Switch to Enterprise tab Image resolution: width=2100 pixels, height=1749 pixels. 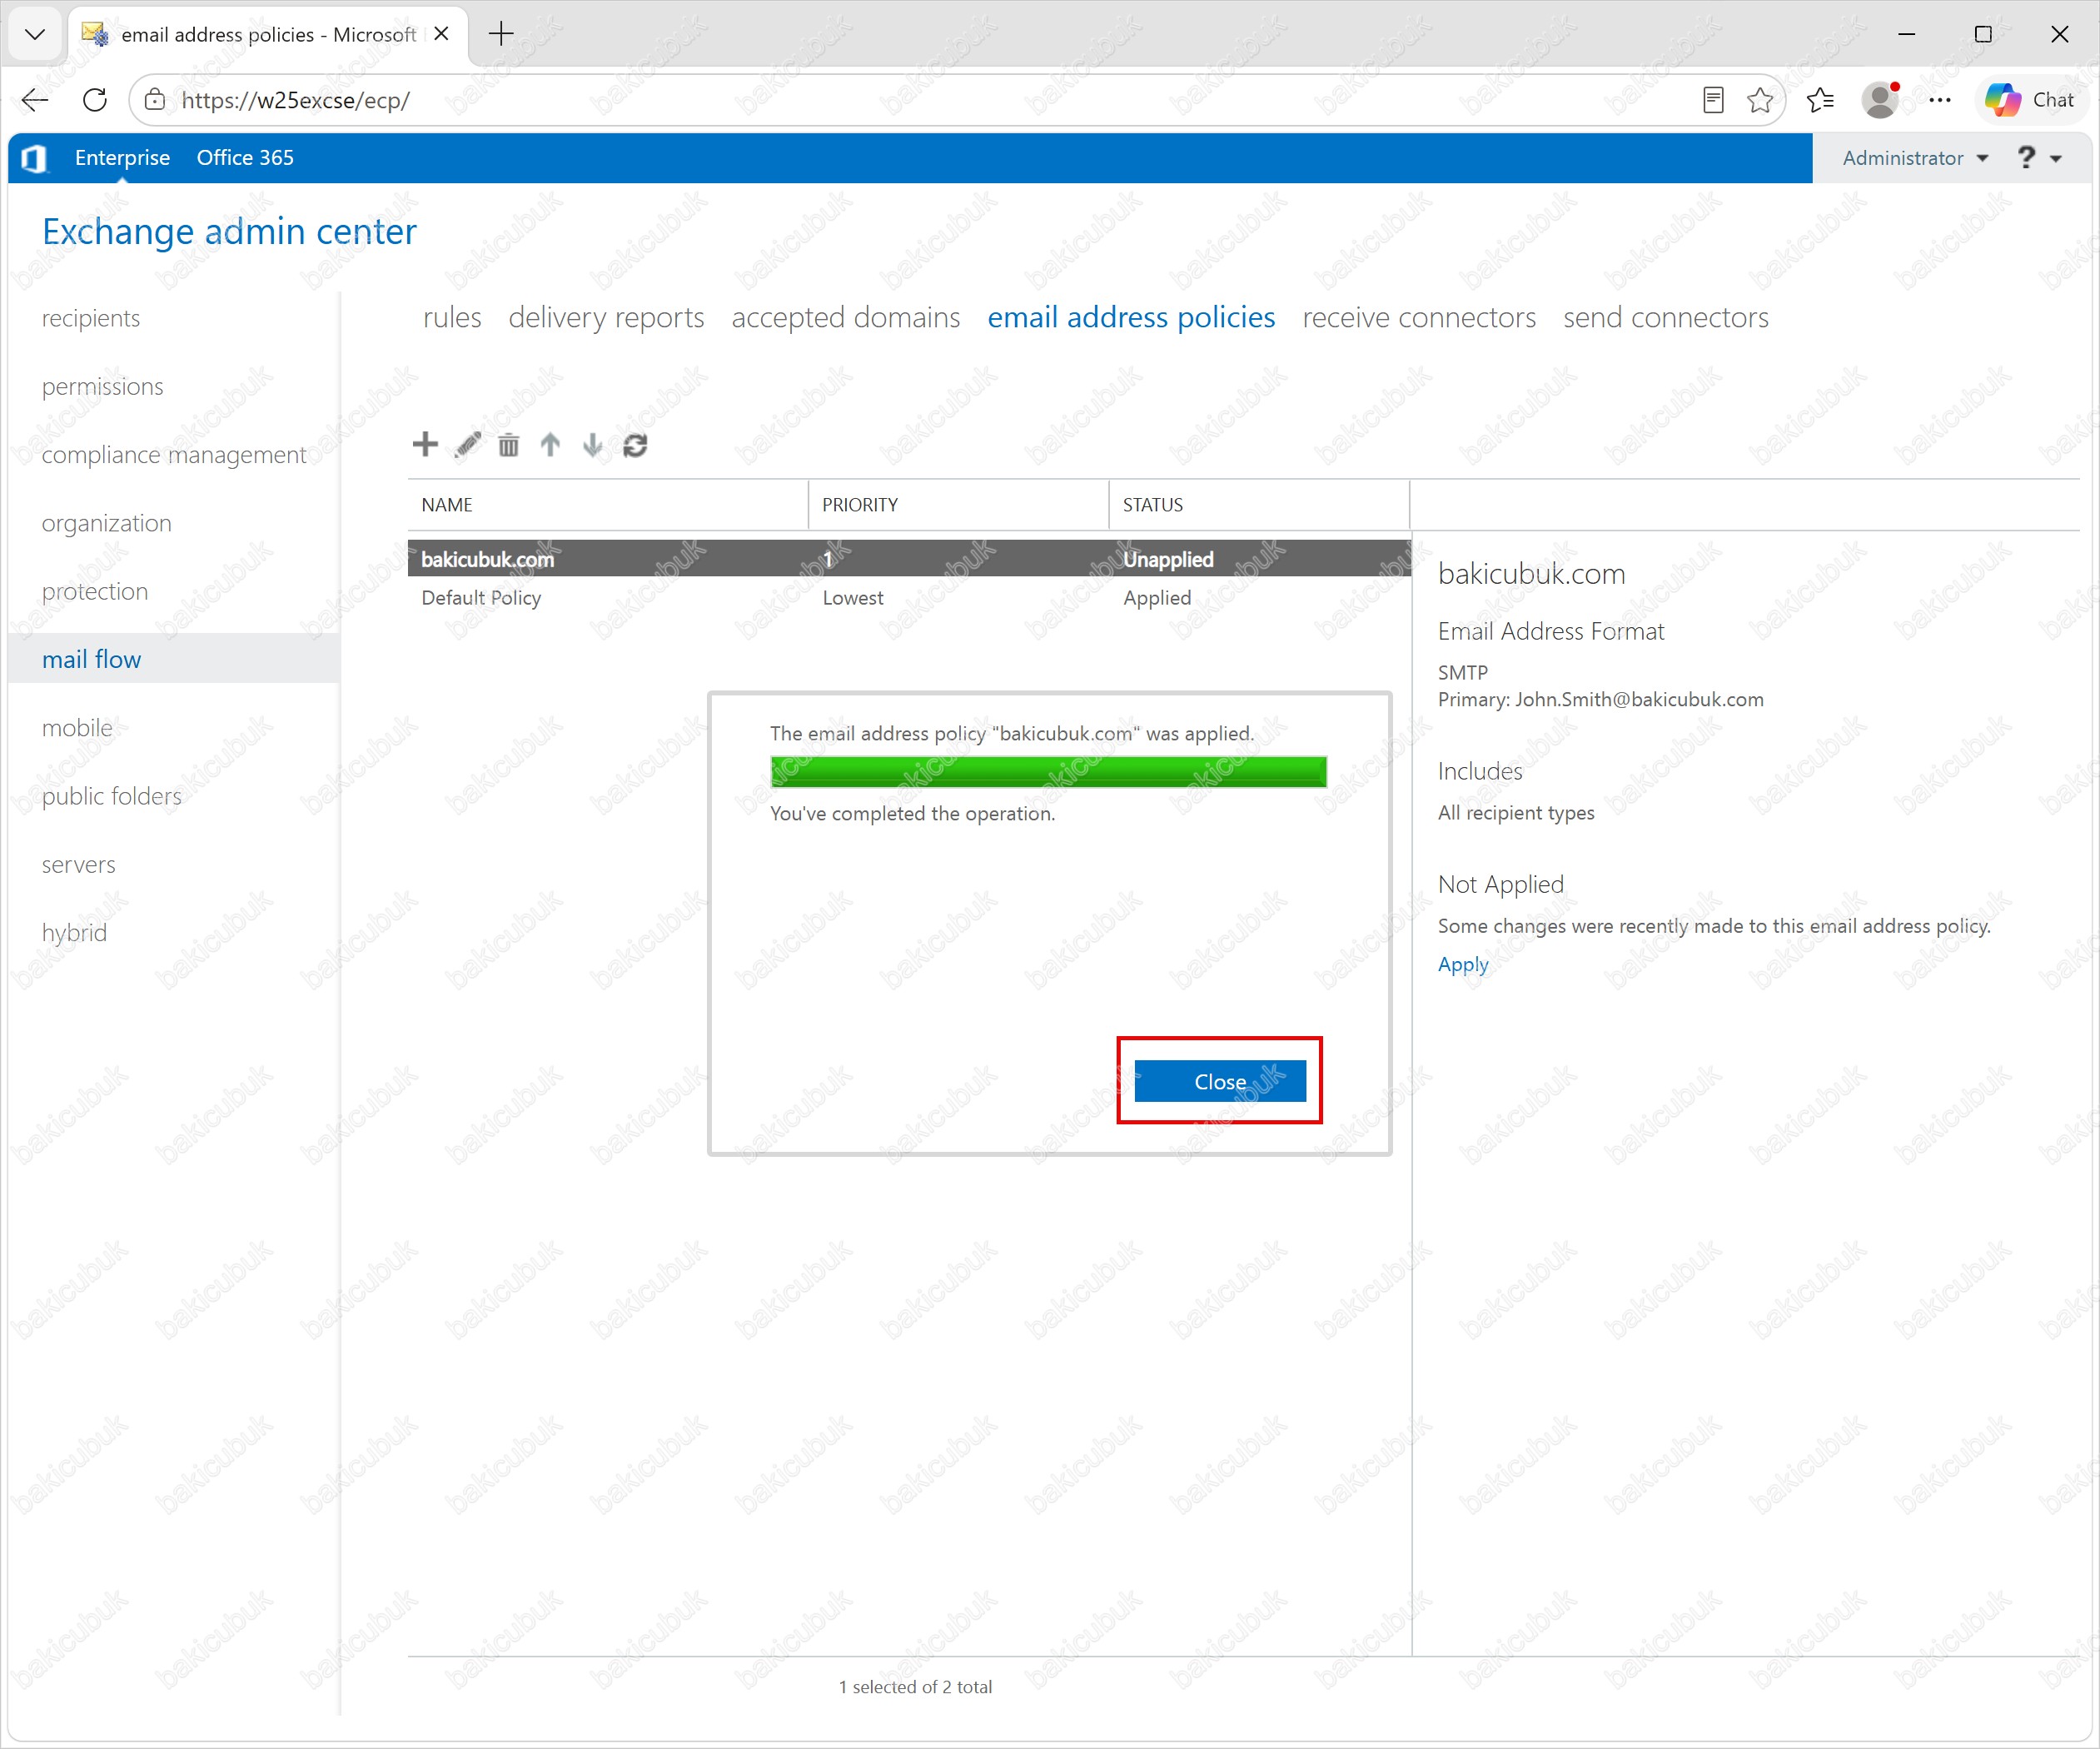(122, 158)
